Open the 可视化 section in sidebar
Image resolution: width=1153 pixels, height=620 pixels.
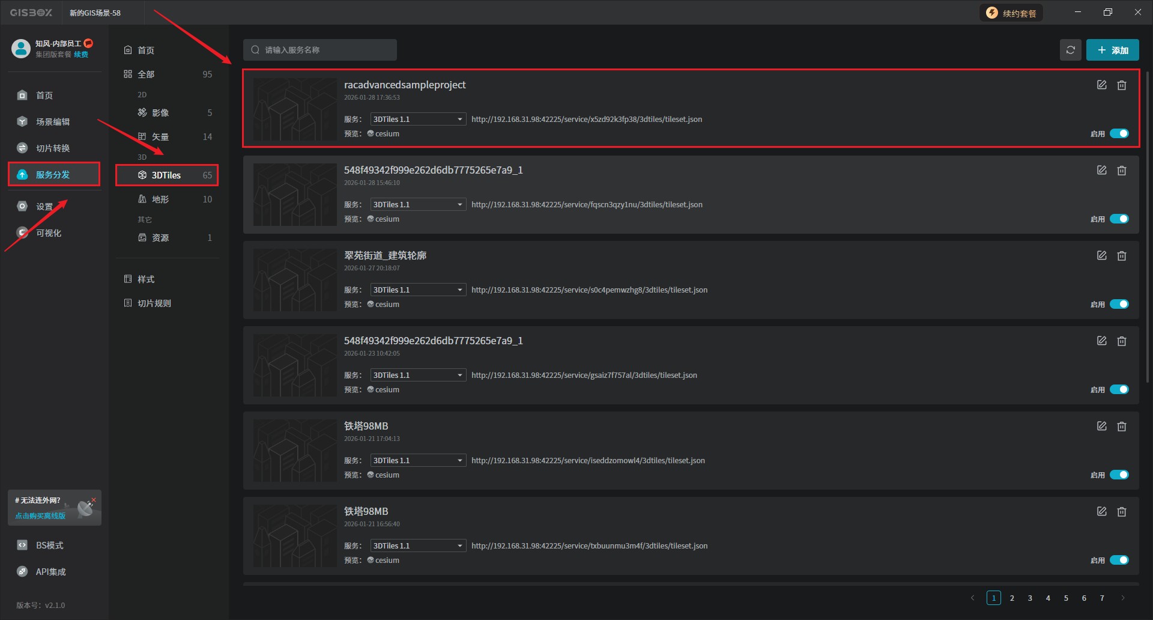tap(48, 233)
